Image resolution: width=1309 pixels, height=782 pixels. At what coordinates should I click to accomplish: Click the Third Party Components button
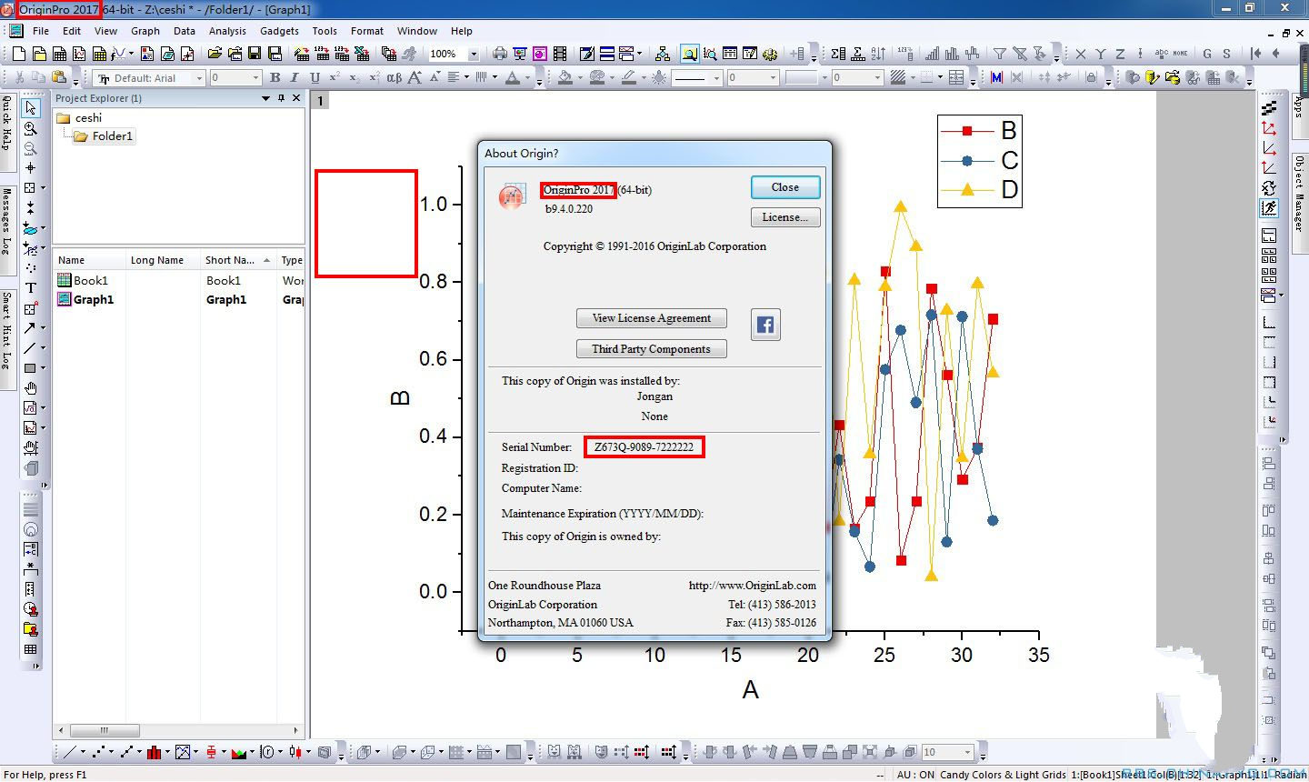click(651, 349)
